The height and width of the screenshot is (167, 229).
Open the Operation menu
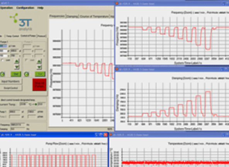pyautogui.click(x=7, y=8)
